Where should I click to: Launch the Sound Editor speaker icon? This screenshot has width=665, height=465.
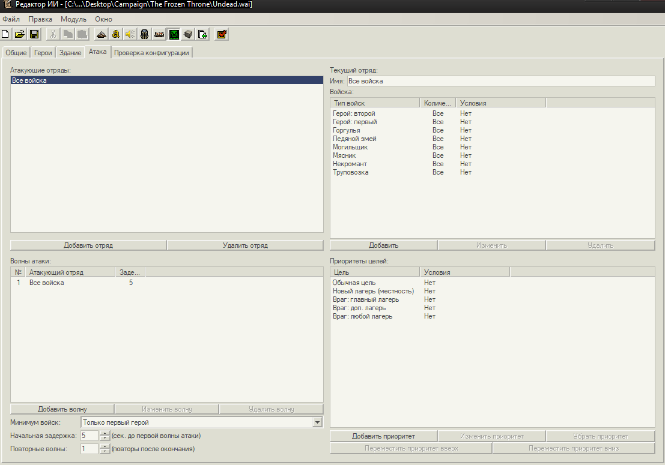click(x=130, y=34)
